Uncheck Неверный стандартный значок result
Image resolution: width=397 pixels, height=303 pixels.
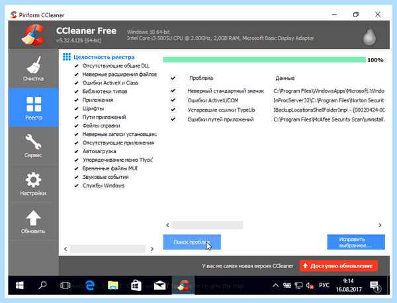173,90
